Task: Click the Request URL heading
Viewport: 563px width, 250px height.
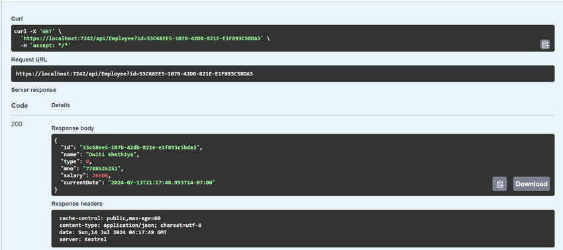Action: (x=29, y=60)
